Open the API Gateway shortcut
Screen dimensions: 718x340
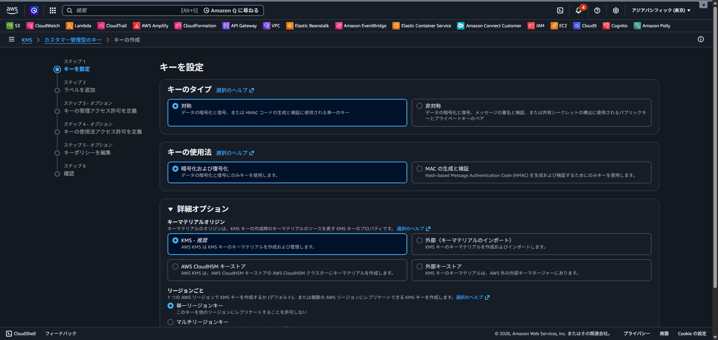click(x=240, y=26)
